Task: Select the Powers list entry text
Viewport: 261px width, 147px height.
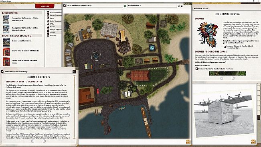Action: [53, 27]
